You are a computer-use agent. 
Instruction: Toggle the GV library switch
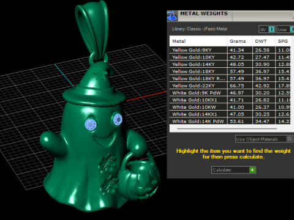[267, 29]
